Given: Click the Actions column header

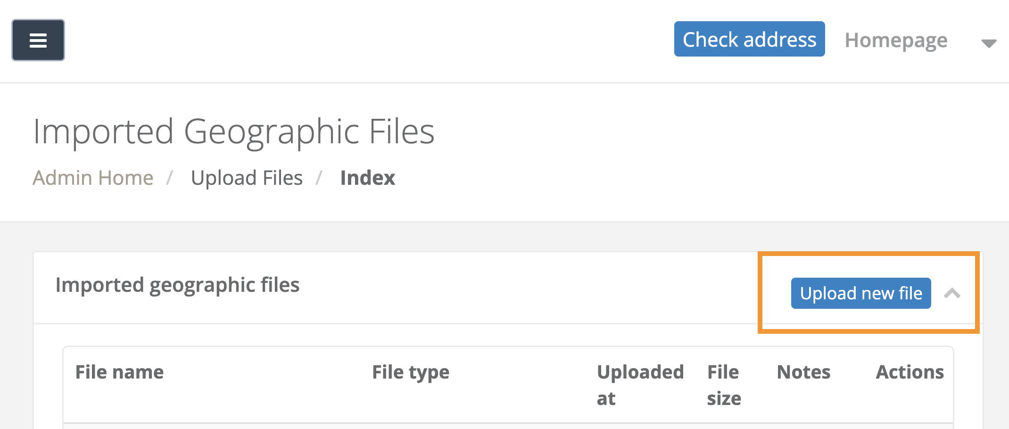Looking at the screenshot, I should click(910, 372).
